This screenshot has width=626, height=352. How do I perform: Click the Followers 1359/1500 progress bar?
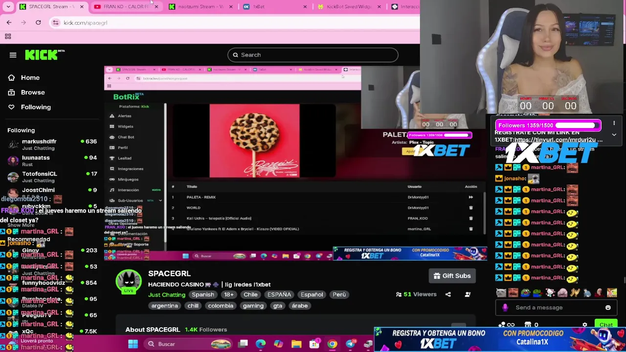pos(548,126)
